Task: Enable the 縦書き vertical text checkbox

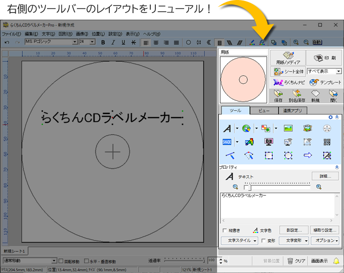Action: point(225,231)
